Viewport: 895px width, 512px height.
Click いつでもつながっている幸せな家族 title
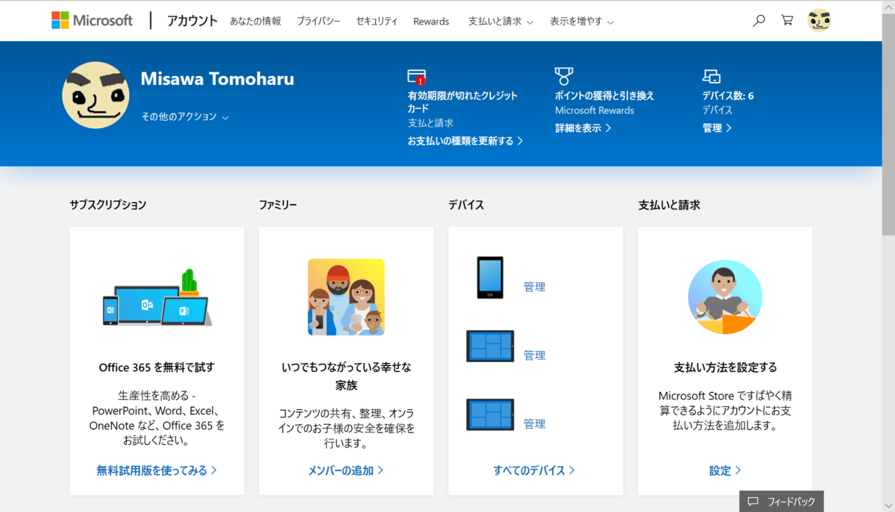coord(346,376)
